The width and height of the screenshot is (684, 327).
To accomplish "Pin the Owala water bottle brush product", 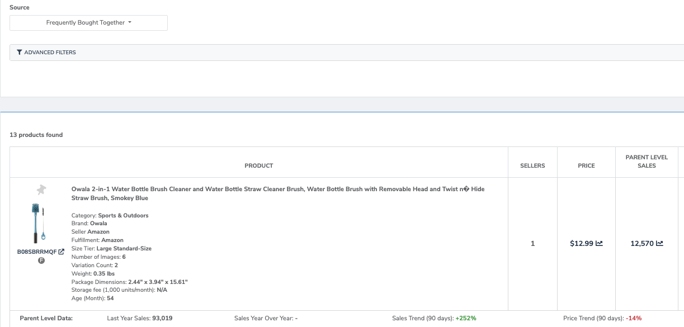I will tap(41, 190).
